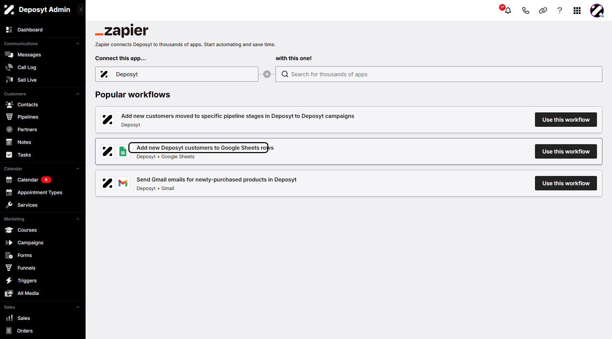Image resolution: width=612 pixels, height=339 pixels.
Task: Collapse sidebar with the chevron arrow
Action: [81, 10]
